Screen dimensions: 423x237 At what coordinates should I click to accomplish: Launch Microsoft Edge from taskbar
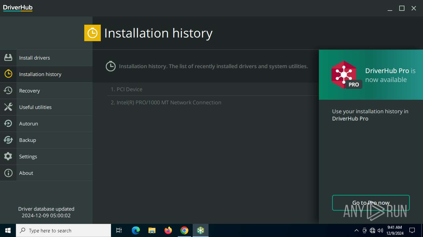pyautogui.click(x=136, y=230)
